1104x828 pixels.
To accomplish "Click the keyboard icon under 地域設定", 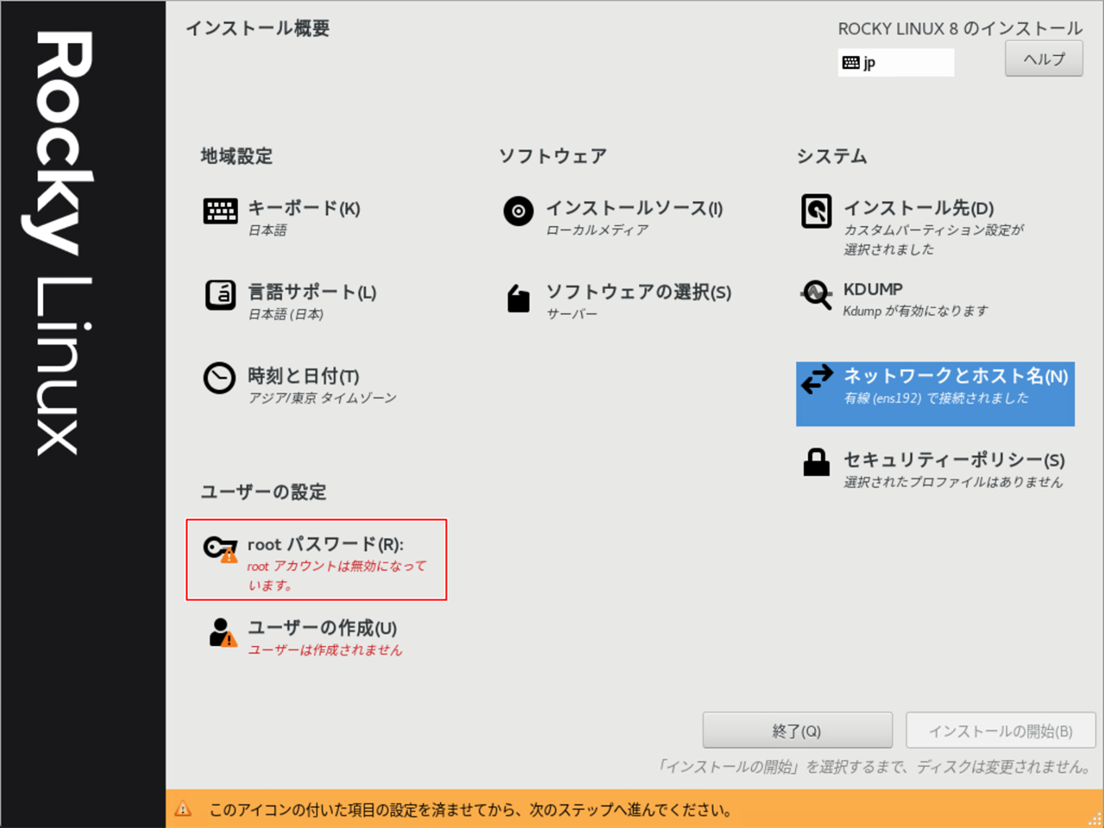I will pos(220,210).
